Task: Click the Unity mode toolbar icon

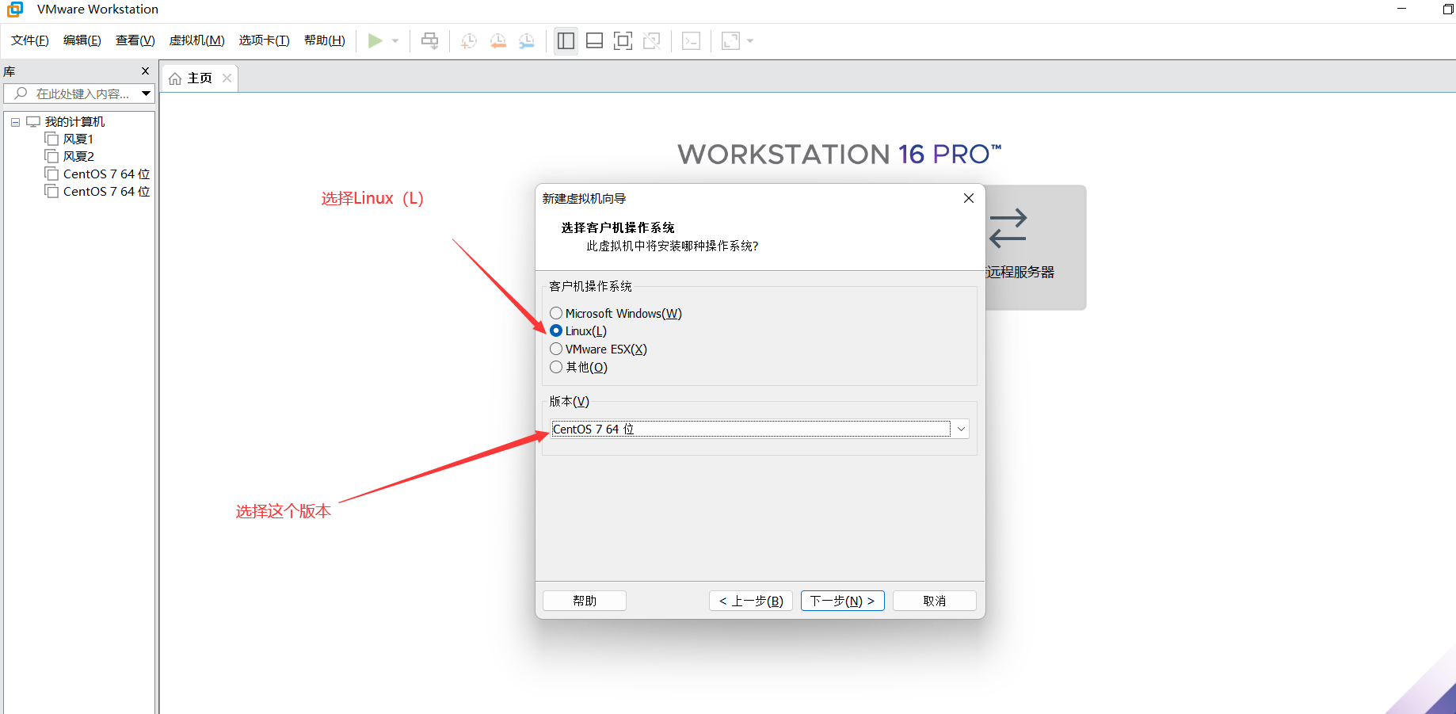Action: coord(651,40)
